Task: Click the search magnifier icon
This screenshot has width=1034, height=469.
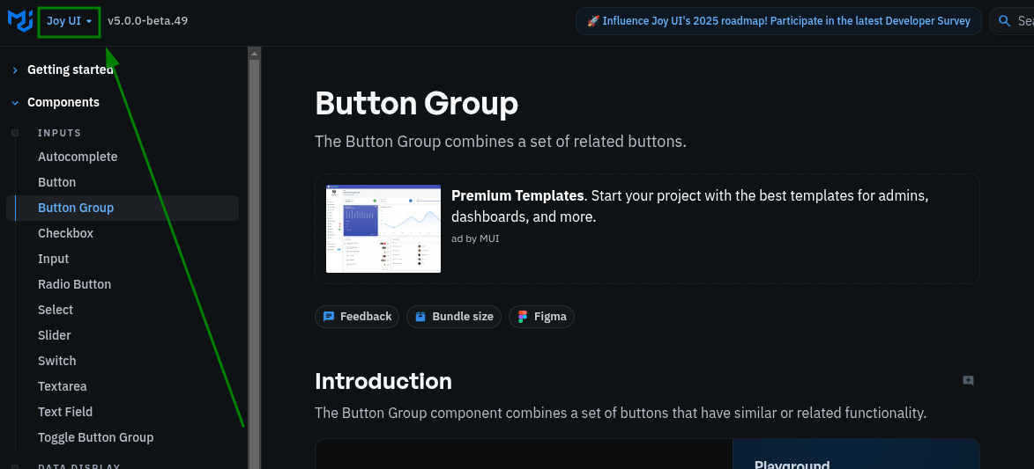Action: (1004, 21)
